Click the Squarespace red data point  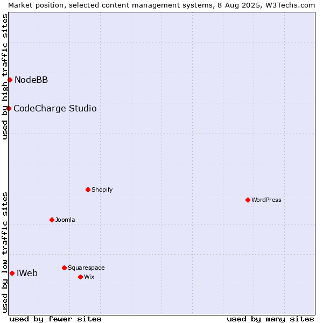[x=64, y=268]
